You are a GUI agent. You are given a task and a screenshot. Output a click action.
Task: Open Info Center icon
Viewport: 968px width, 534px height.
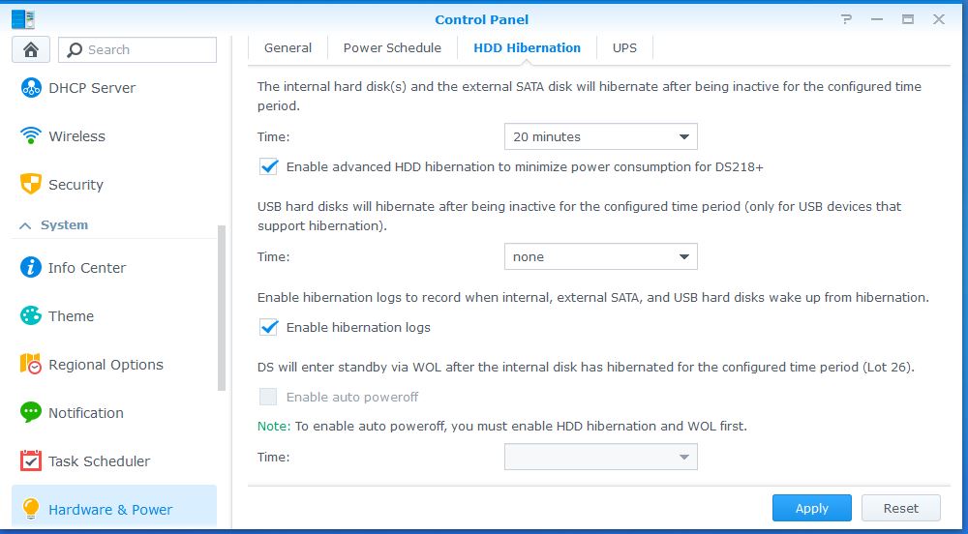click(31, 268)
